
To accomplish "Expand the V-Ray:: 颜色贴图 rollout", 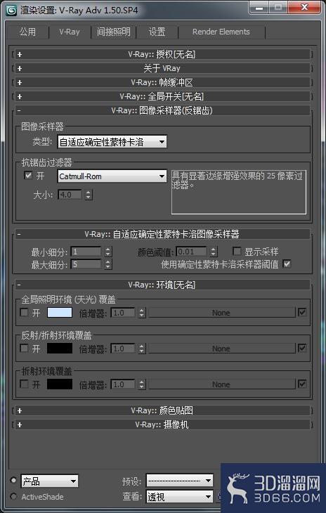I will point(162,410).
